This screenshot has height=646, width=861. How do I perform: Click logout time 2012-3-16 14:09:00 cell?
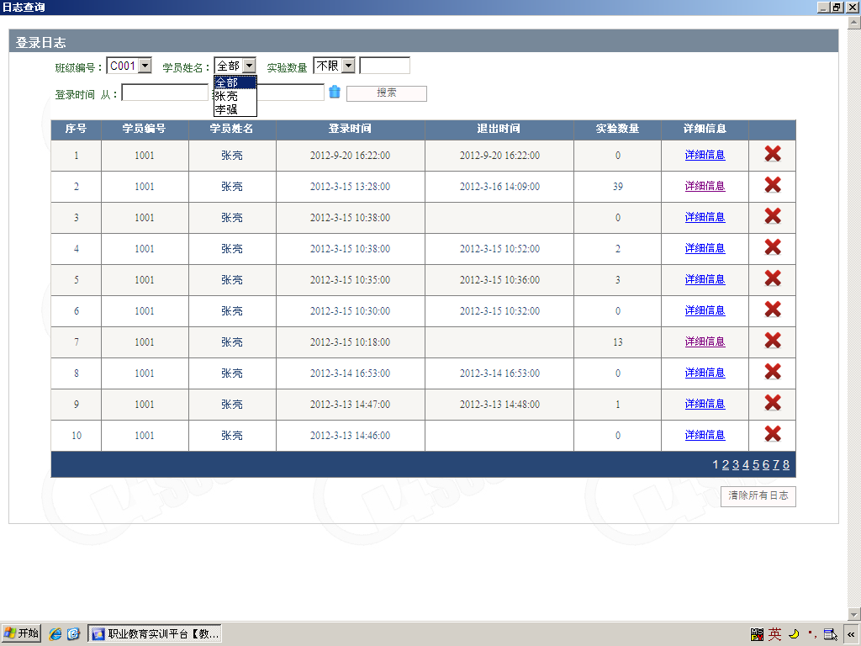pyautogui.click(x=499, y=187)
